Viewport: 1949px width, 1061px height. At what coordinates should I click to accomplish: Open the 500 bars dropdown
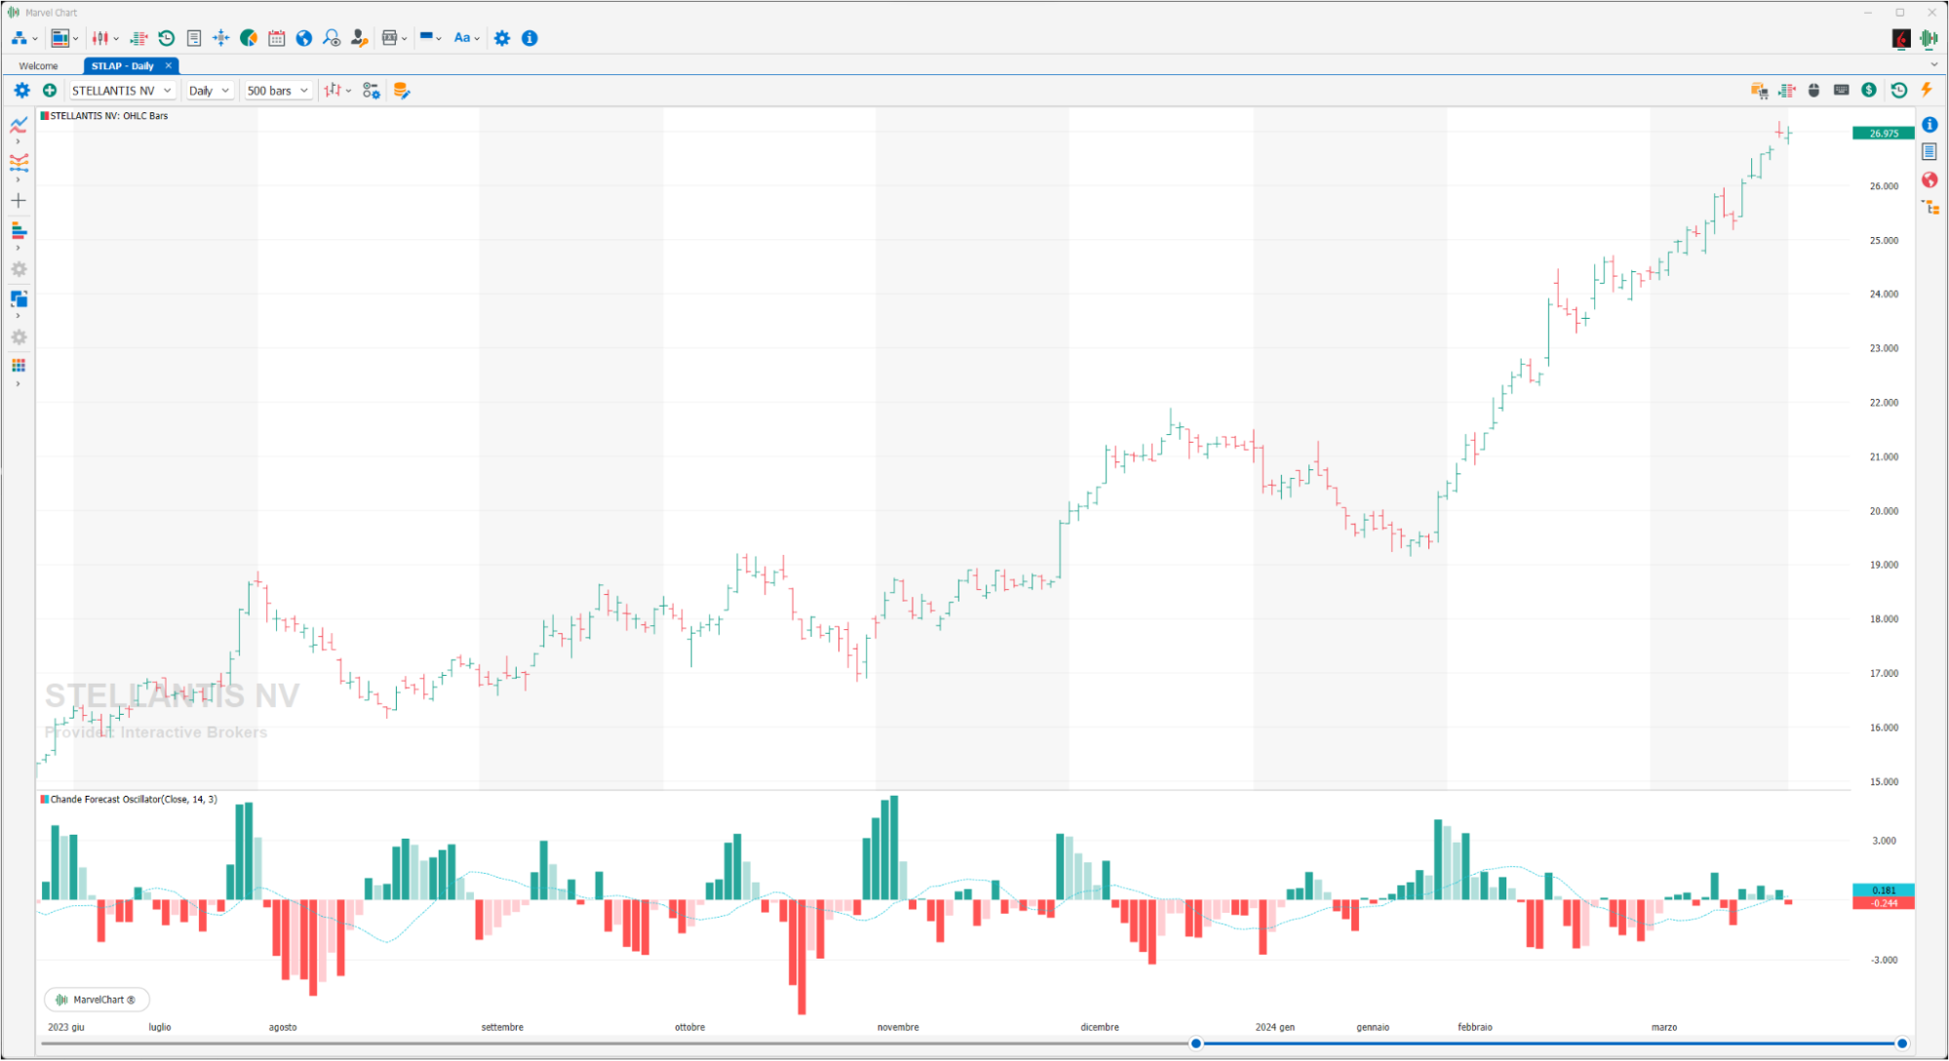278,90
